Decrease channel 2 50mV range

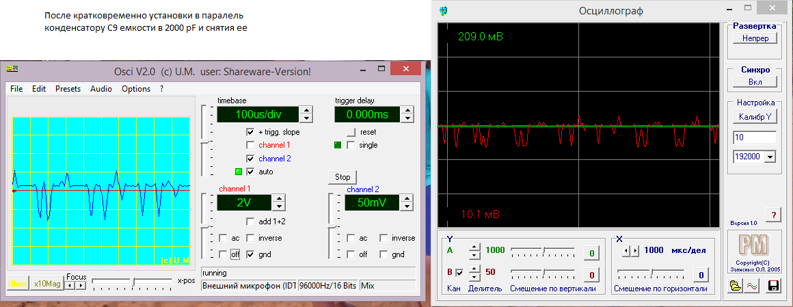[x=406, y=206]
